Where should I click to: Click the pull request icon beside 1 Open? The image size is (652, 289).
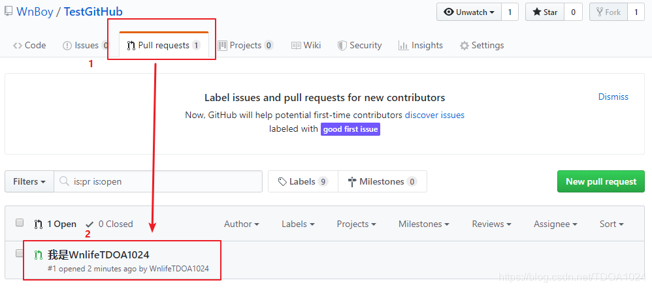(39, 224)
